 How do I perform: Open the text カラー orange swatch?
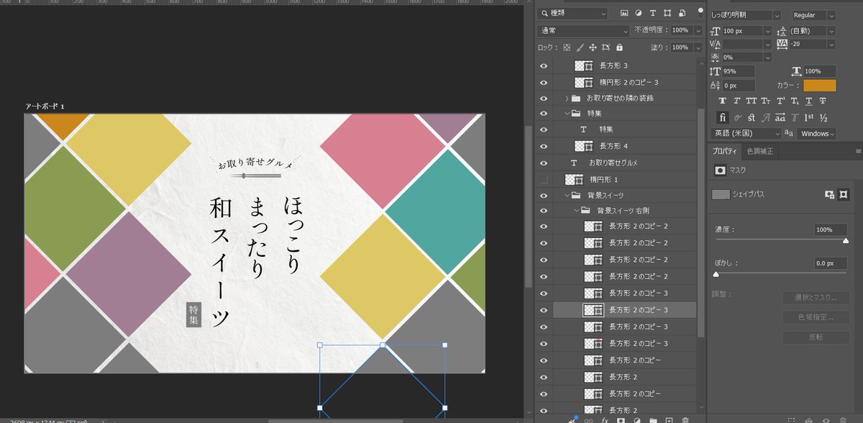(x=819, y=86)
